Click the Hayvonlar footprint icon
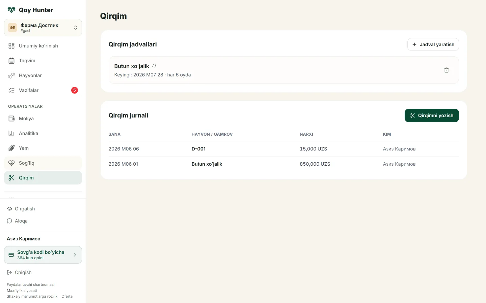The width and height of the screenshot is (486, 303). click(x=11, y=75)
